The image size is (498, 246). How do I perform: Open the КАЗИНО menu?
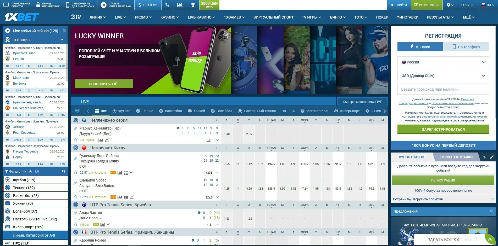[x=170, y=17]
